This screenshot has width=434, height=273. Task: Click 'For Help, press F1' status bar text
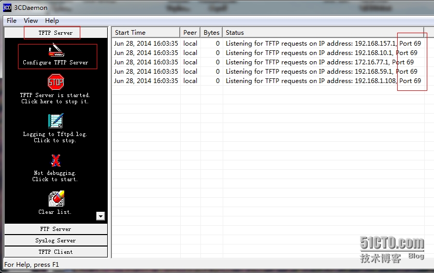32,264
